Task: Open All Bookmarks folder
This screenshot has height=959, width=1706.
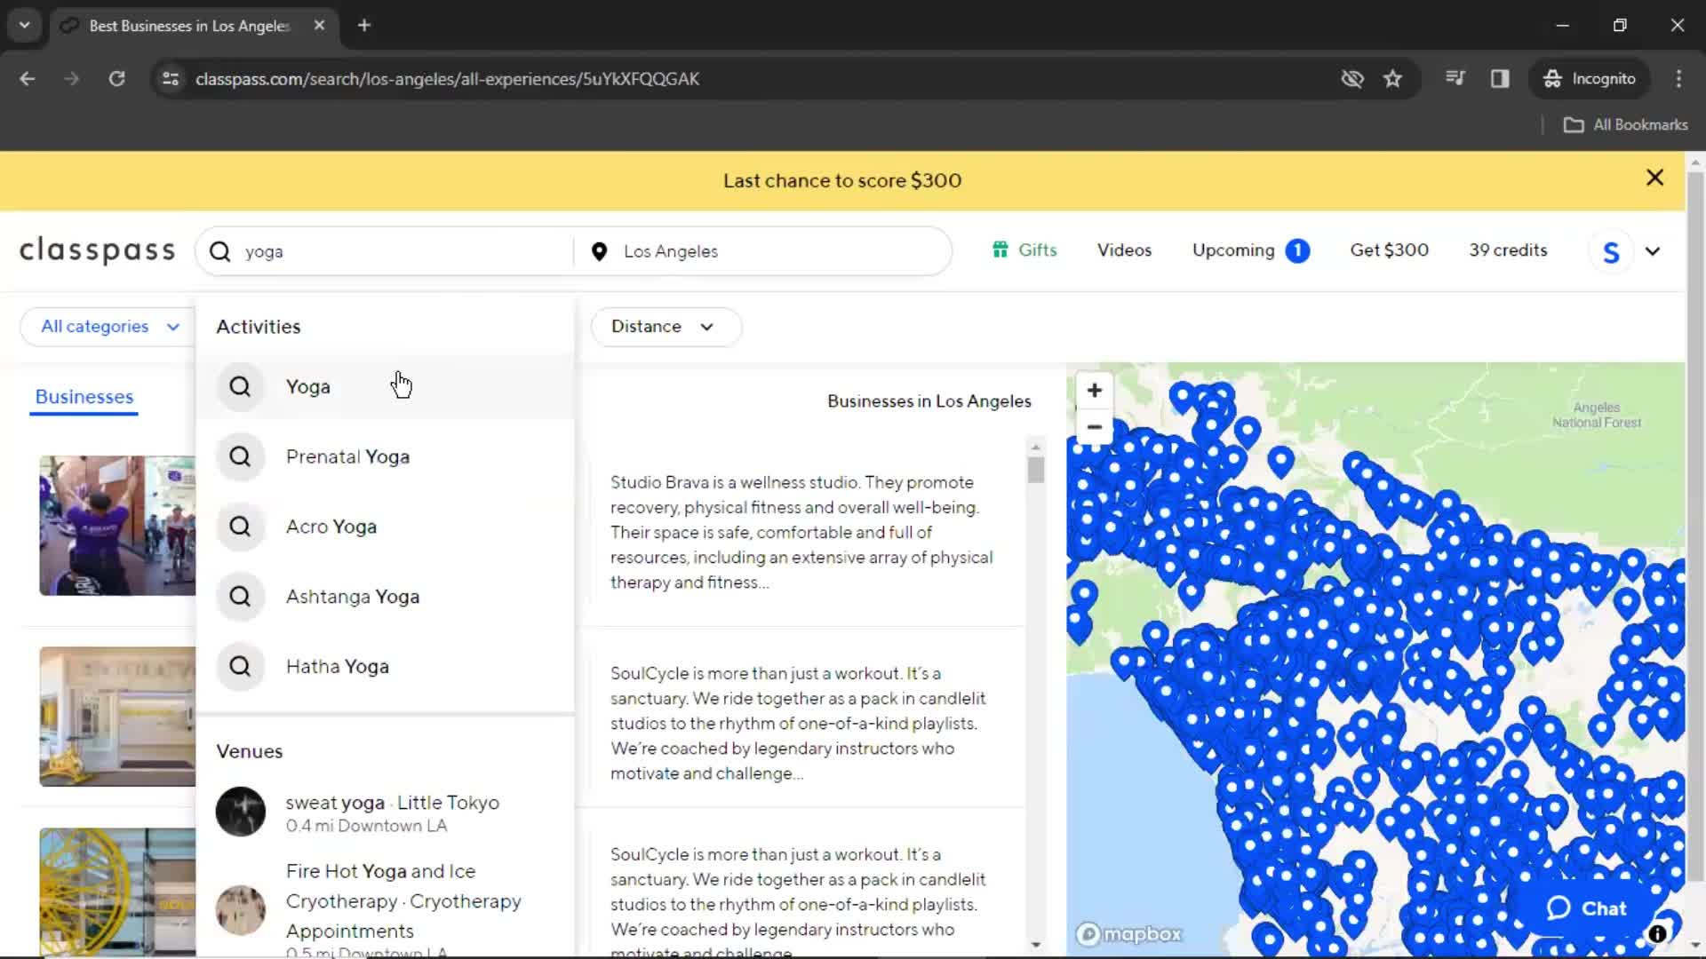Action: click(1625, 125)
